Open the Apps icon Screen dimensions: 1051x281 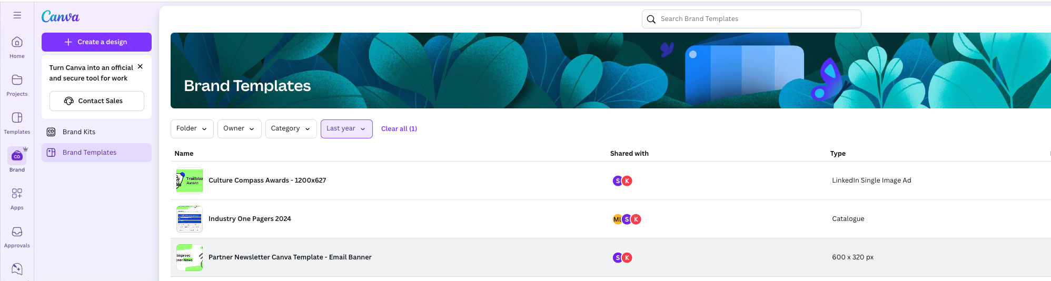(17, 194)
